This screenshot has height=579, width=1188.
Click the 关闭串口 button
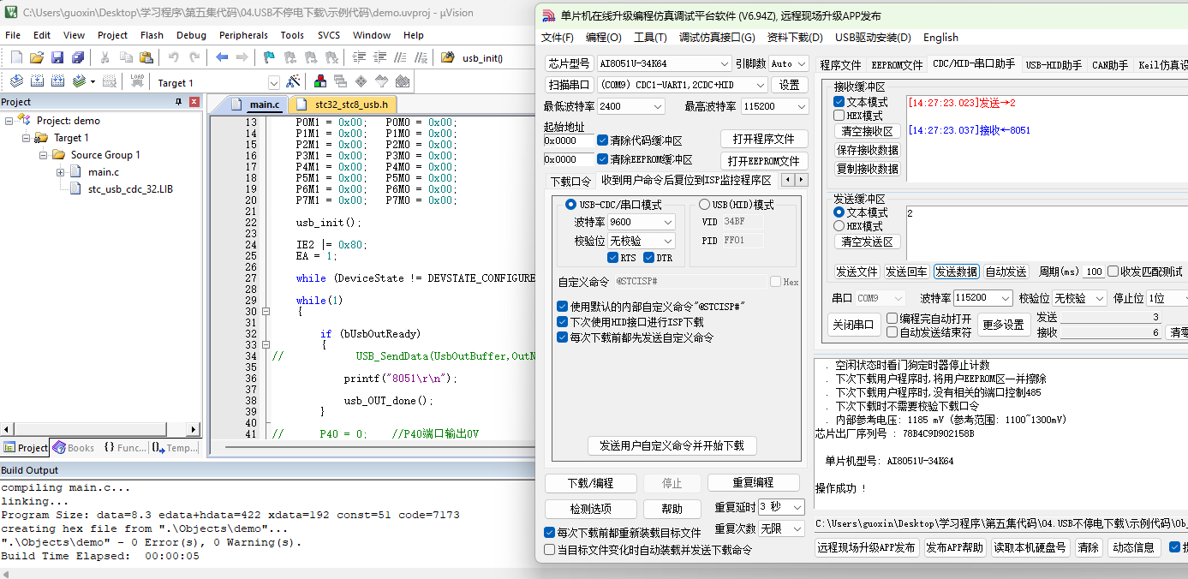click(854, 325)
